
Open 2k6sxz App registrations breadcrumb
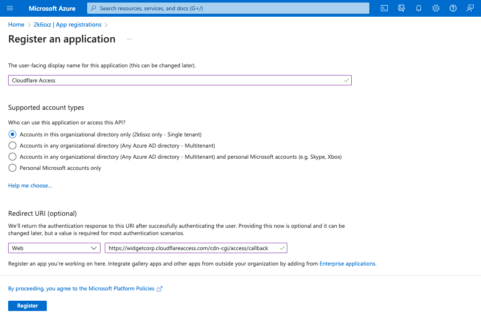tap(67, 24)
